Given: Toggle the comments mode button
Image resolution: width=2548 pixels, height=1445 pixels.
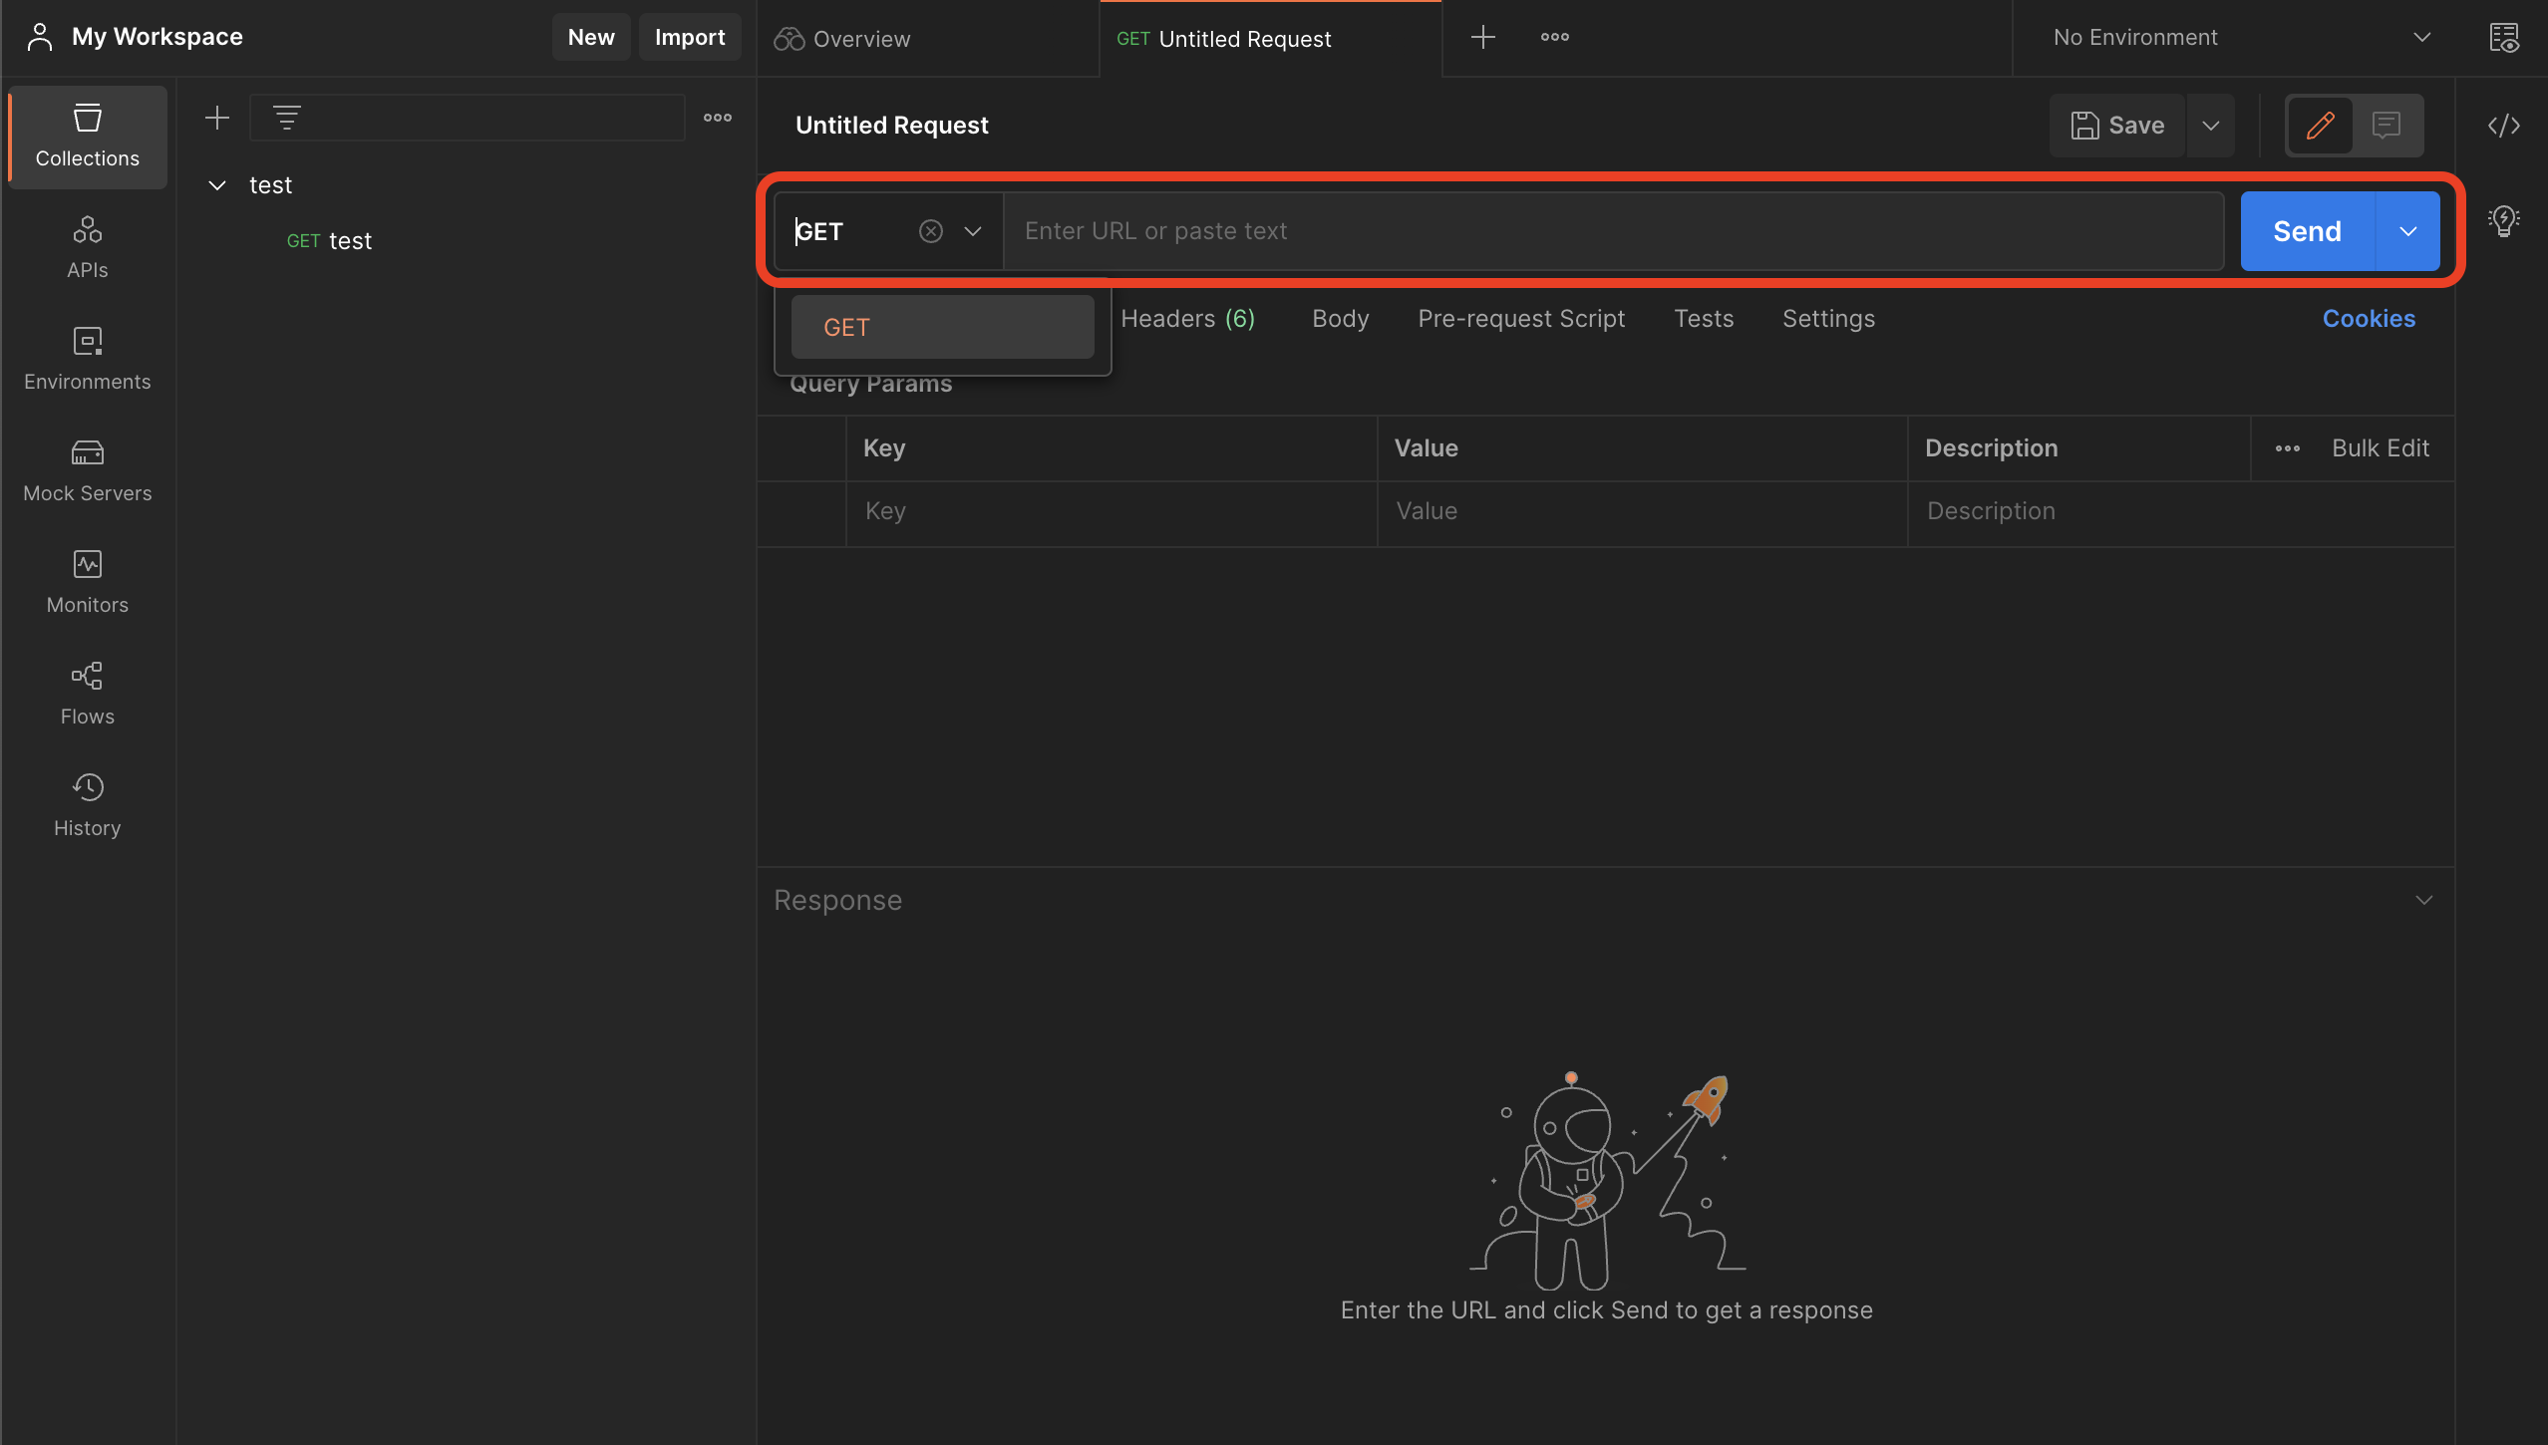Looking at the screenshot, I should [2386, 126].
